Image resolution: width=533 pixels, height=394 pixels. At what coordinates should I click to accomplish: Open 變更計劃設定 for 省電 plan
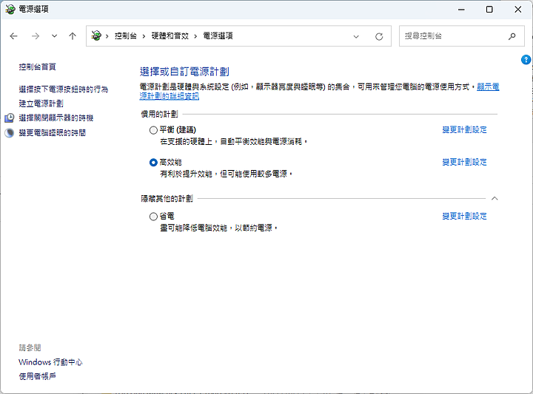[x=464, y=216]
